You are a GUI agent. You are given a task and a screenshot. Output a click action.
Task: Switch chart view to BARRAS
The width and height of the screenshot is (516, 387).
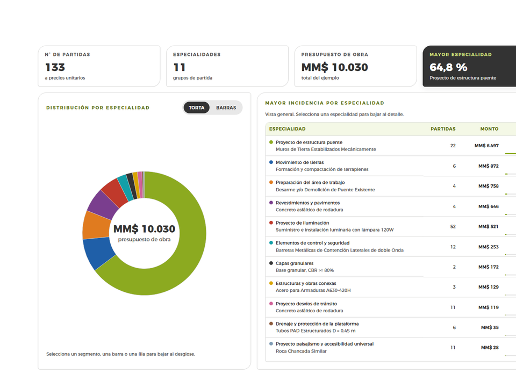click(226, 107)
